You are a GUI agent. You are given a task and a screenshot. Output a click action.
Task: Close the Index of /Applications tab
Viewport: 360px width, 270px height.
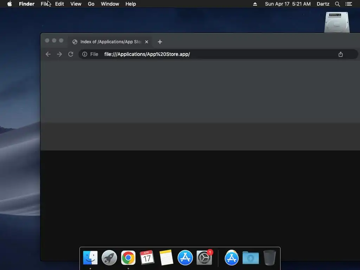(x=147, y=42)
